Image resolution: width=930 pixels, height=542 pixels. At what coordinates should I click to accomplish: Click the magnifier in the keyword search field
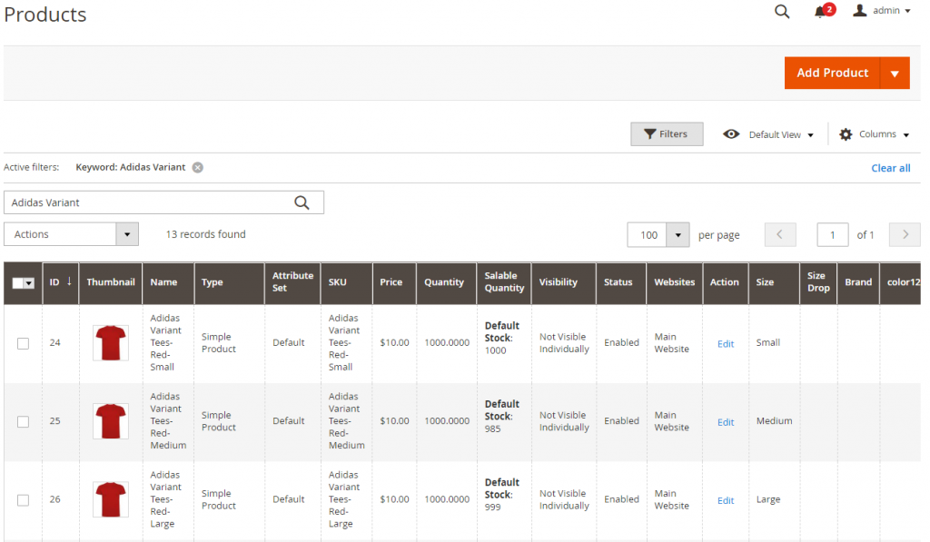(302, 202)
